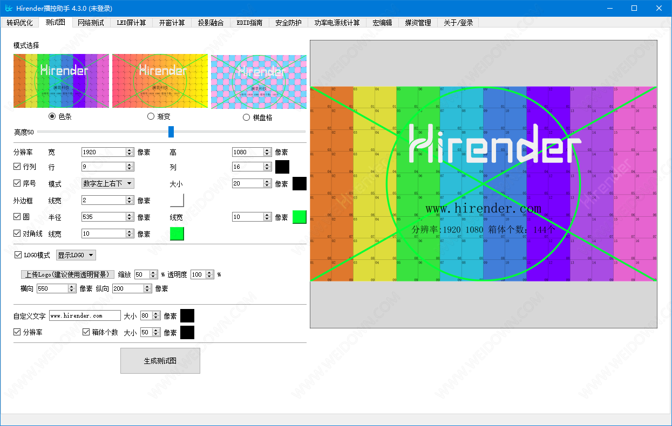
Task: Click the 上传Logo upload button
Action: tap(67, 274)
